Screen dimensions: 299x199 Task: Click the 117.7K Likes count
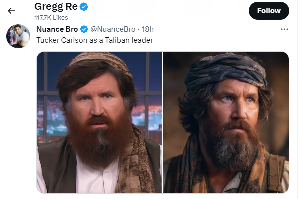click(51, 17)
